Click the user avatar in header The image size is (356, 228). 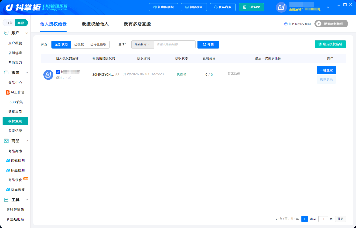tap(281, 7)
